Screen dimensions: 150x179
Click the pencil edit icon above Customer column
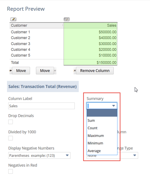tap(13, 19)
